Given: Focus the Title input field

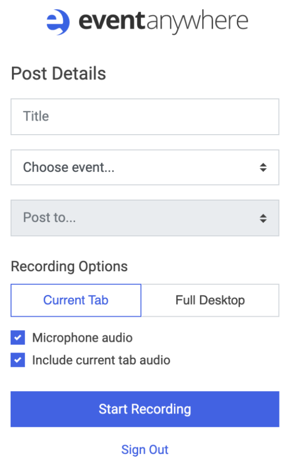Looking at the screenshot, I should 145,117.
